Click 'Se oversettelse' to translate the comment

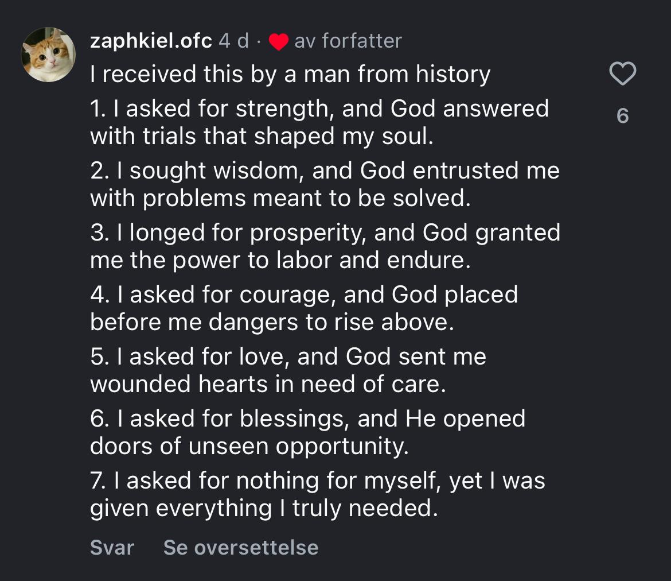click(241, 547)
